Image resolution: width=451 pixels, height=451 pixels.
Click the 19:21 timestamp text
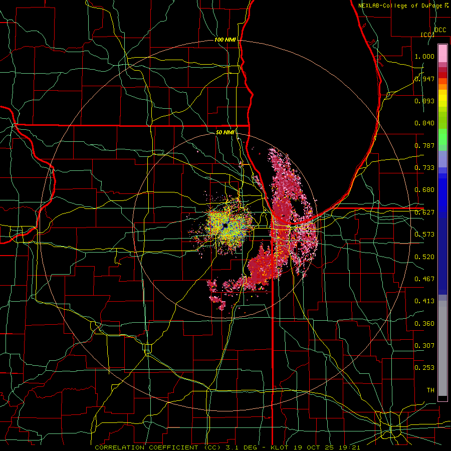point(350,447)
